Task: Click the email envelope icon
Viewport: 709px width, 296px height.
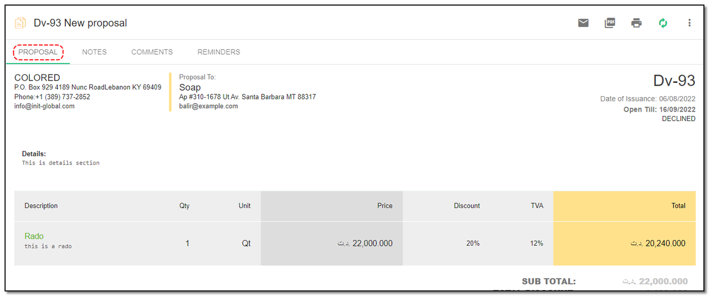Action: point(583,23)
